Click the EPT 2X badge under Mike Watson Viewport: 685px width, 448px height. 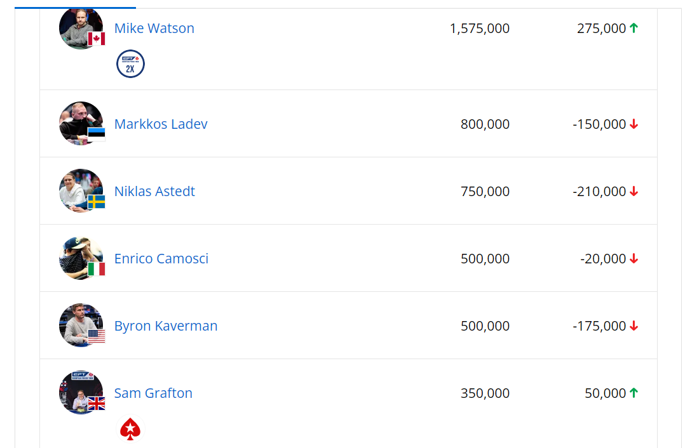tap(130, 64)
